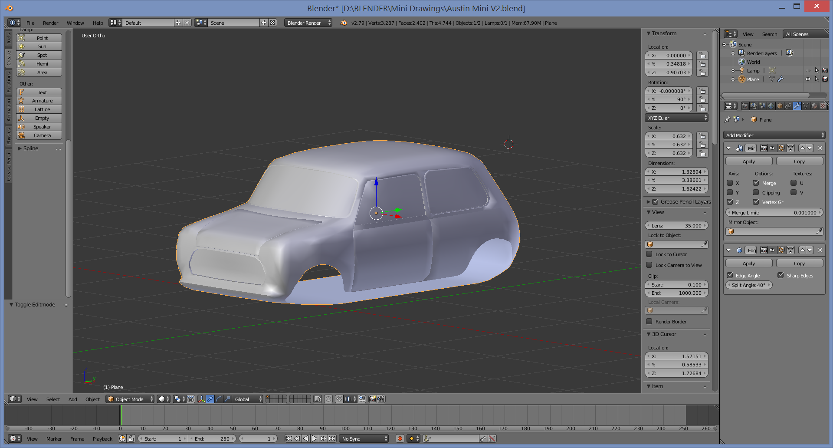This screenshot has width=833, height=448.
Task: Enable the Lock to Cursor checkbox
Action: (x=649, y=254)
